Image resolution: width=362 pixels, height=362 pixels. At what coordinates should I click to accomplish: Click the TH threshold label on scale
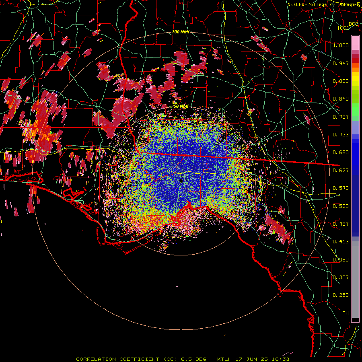coord(346,313)
